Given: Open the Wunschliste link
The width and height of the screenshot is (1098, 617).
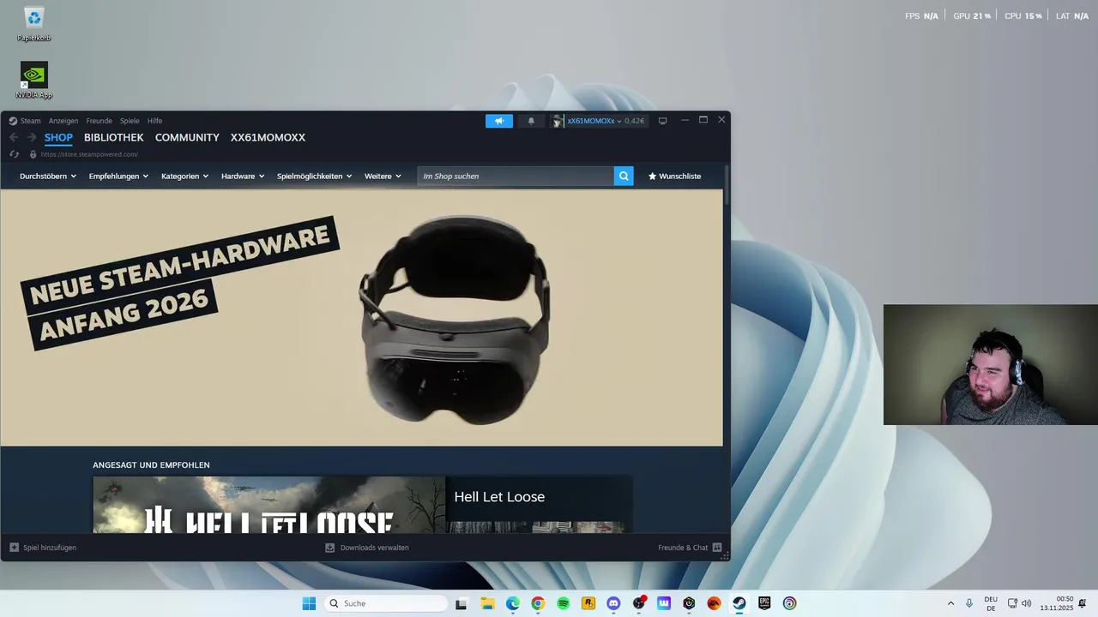Looking at the screenshot, I should click(674, 176).
